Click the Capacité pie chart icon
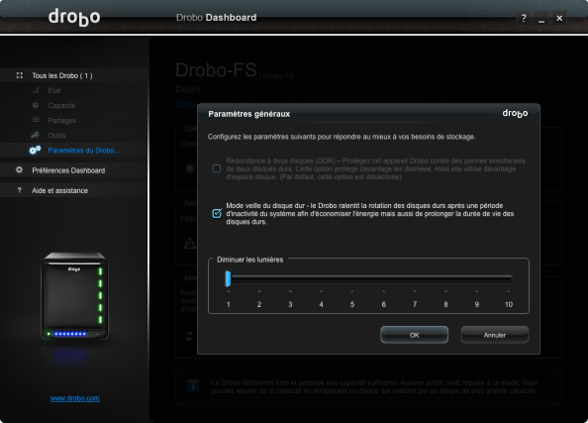This screenshot has height=423, width=588. click(36, 105)
